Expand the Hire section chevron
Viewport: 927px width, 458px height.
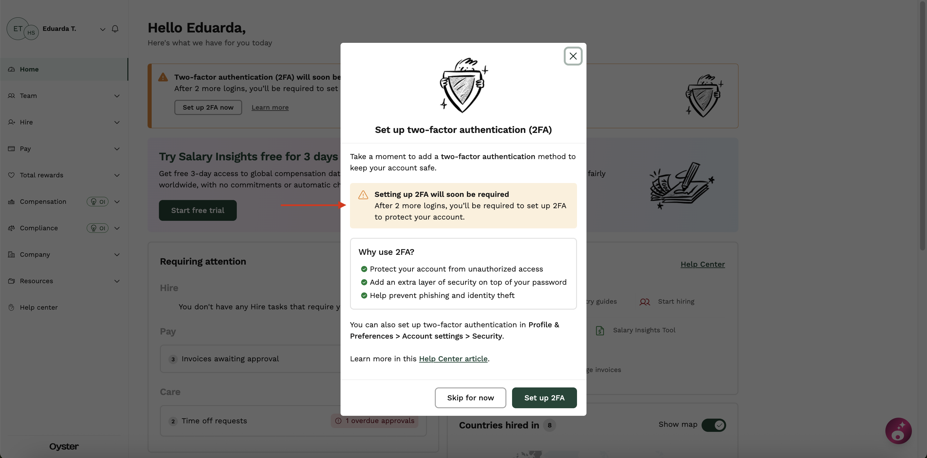(x=117, y=122)
